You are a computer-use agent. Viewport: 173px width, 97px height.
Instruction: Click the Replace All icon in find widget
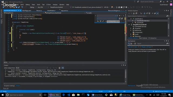pyautogui.click(x=122, y=19)
